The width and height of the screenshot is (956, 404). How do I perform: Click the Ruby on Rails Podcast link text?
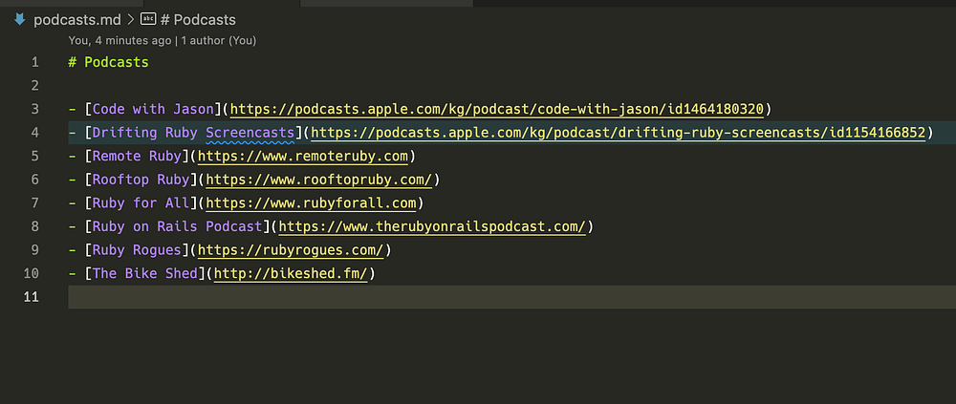177,226
